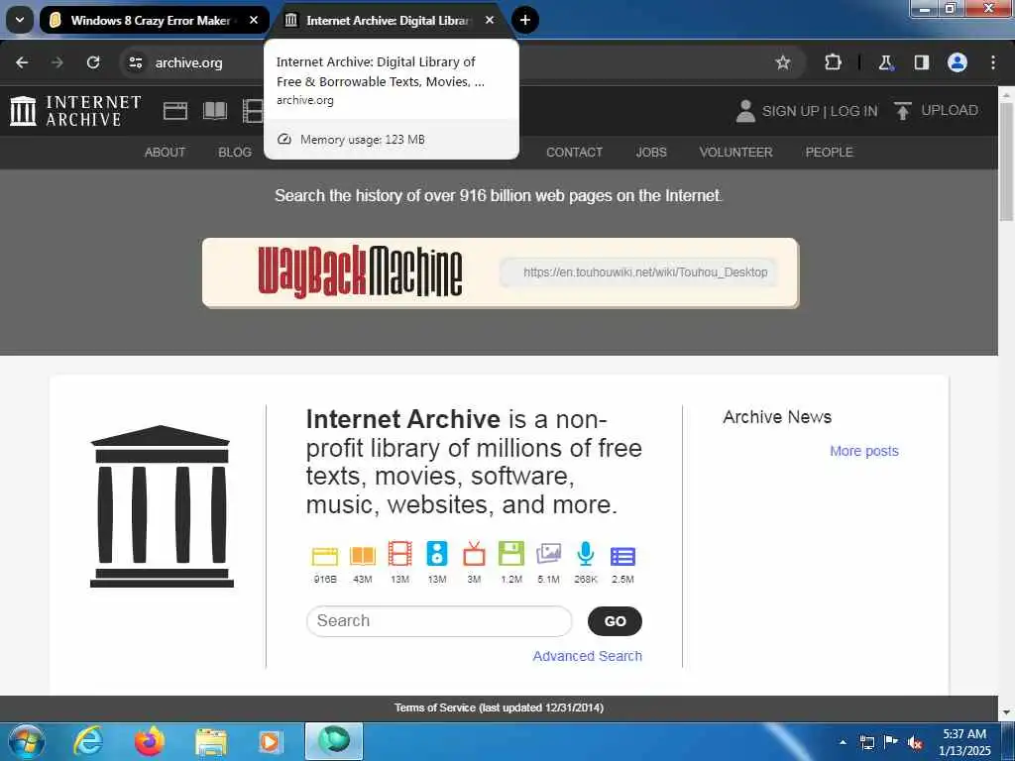The image size is (1015, 761).
Task: Show hidden tray icons arrow
Action: click(843, 742)
